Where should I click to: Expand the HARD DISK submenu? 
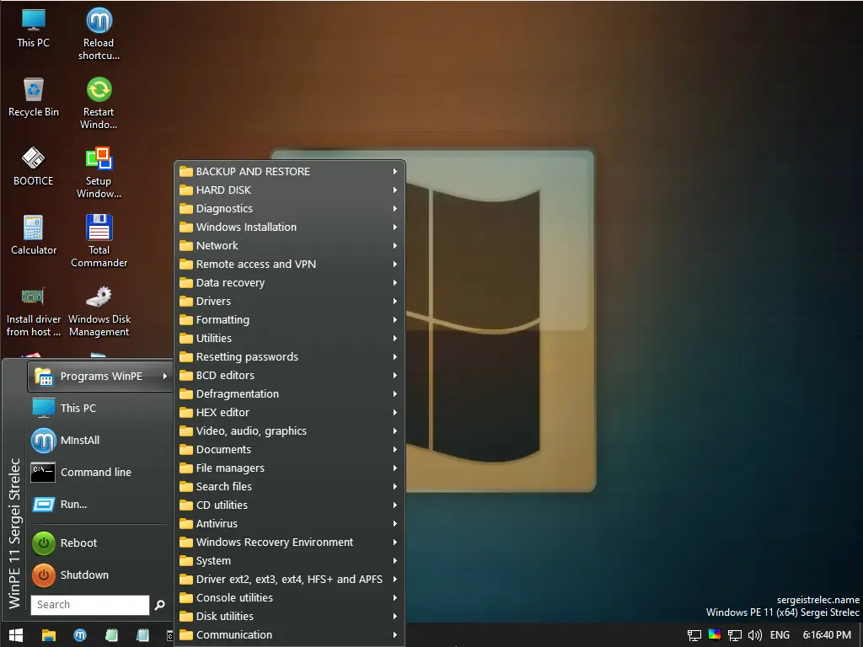coord(244,190)
